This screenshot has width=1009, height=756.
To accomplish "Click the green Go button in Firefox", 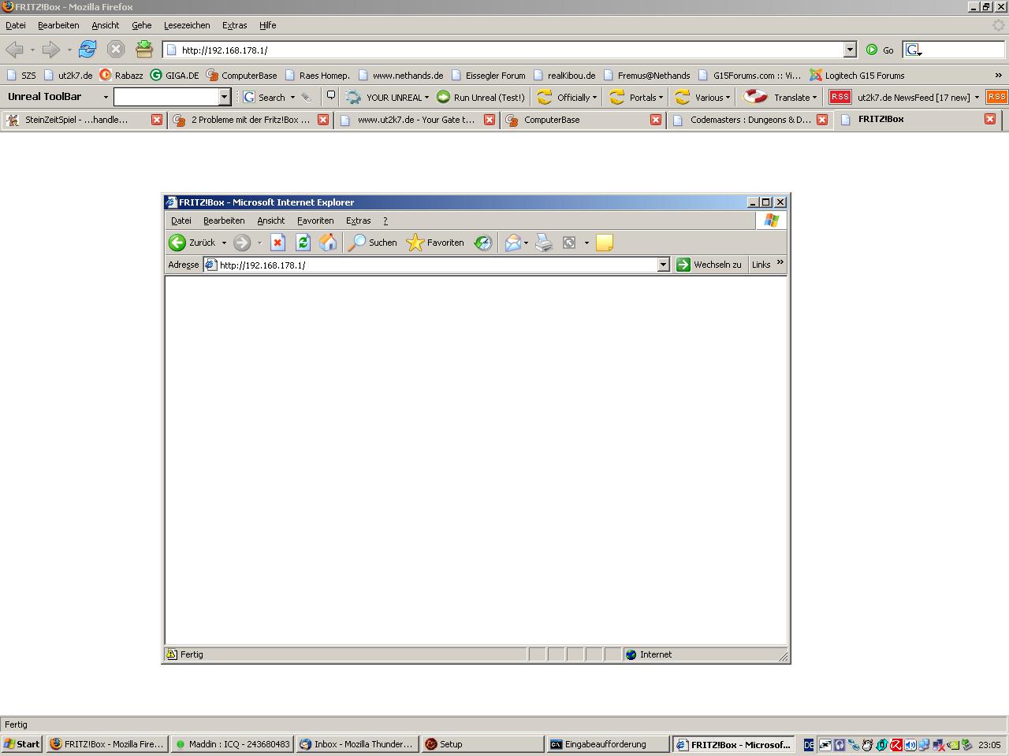I will point(881,50).
